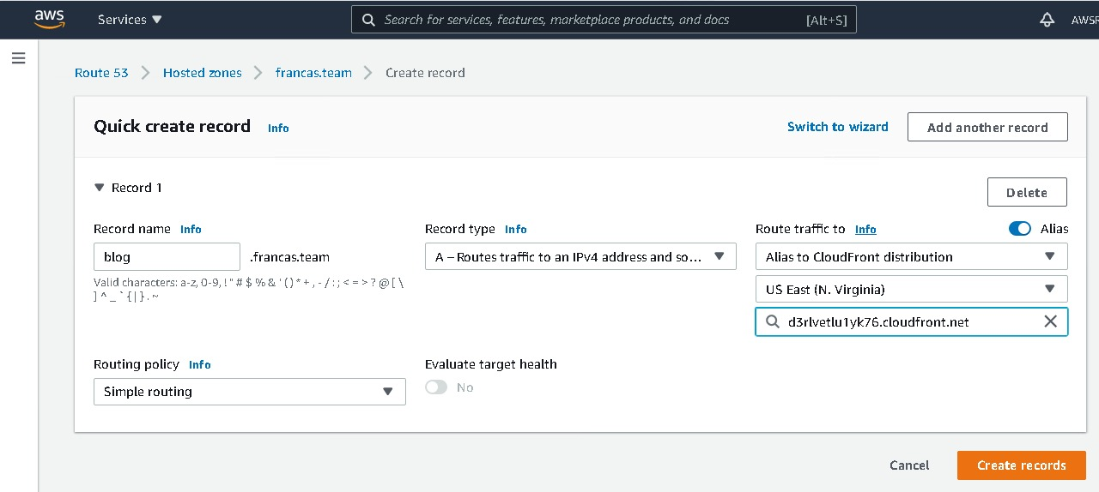Go to francas.team breadcrumb
This screenshot has height=492, width=1099.
pyautogui.click(x=313, y=73)
